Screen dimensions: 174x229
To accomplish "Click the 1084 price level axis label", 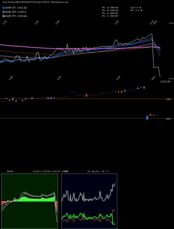I will coord(168,119).
